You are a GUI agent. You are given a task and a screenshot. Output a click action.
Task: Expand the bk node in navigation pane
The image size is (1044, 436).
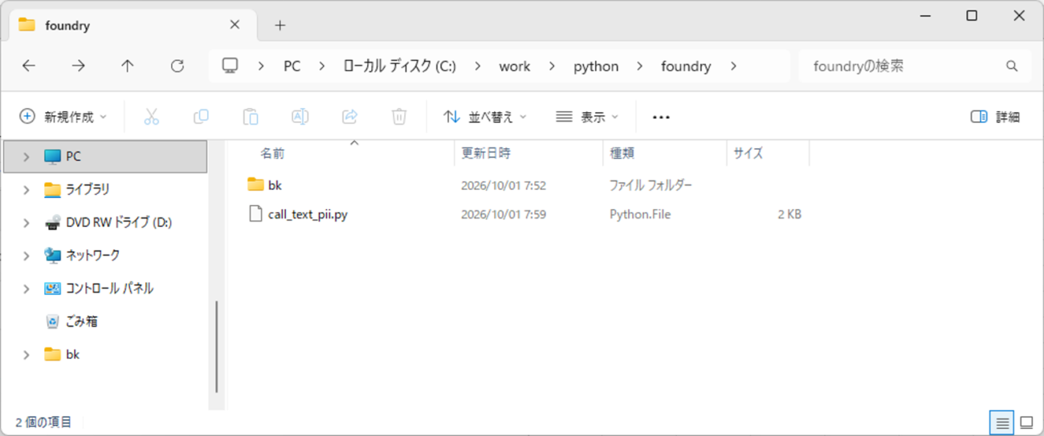(27, 354)
